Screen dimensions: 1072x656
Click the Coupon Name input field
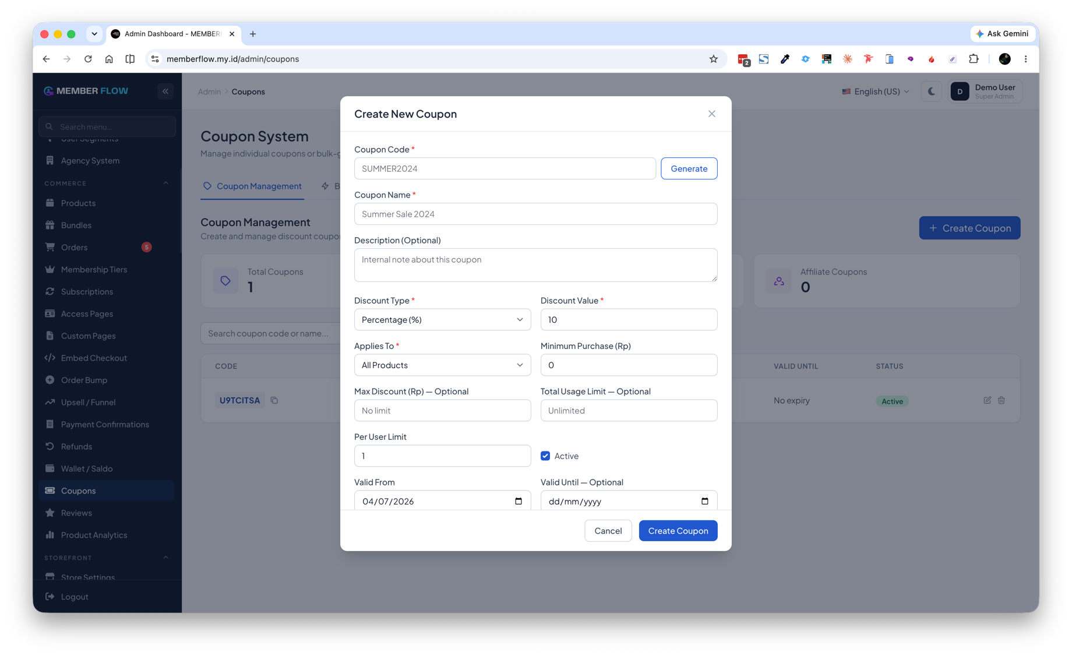click(536, 214)
